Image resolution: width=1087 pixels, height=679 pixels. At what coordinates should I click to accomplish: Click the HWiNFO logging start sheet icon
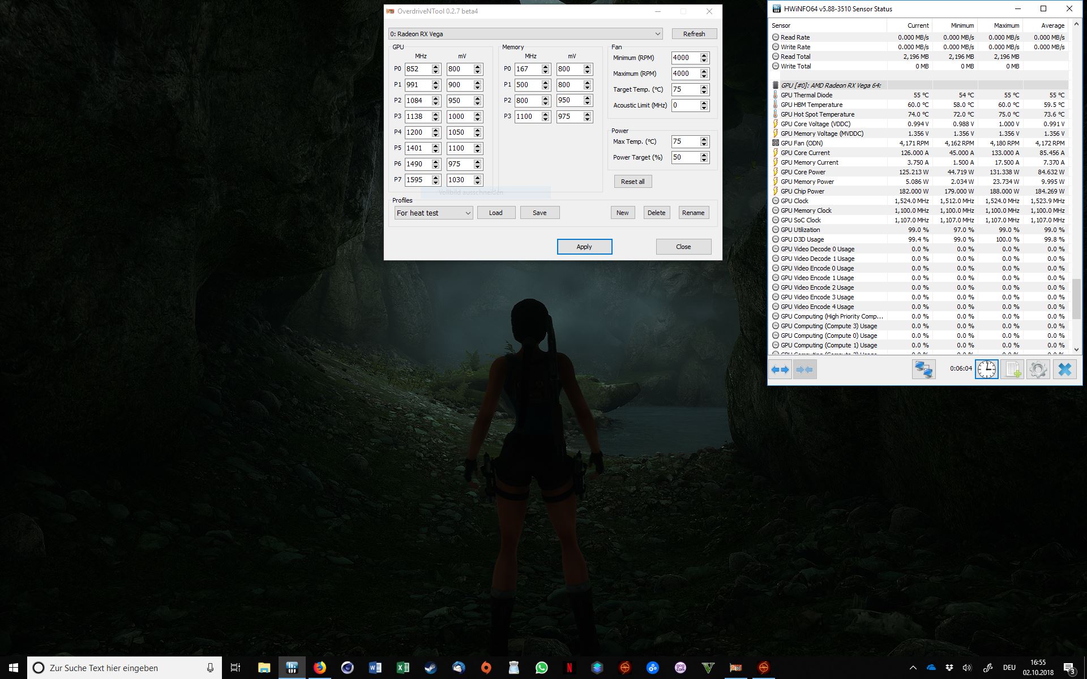click(1012, 369)
